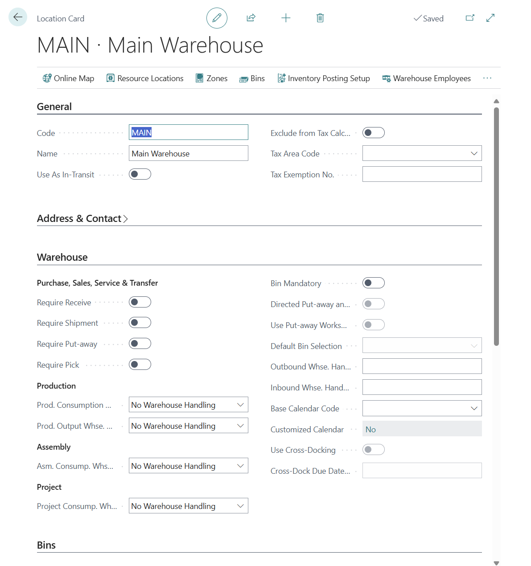Viewport: 531px width, 566px height.
Task: Open the share icon
Action: [251, 18]
